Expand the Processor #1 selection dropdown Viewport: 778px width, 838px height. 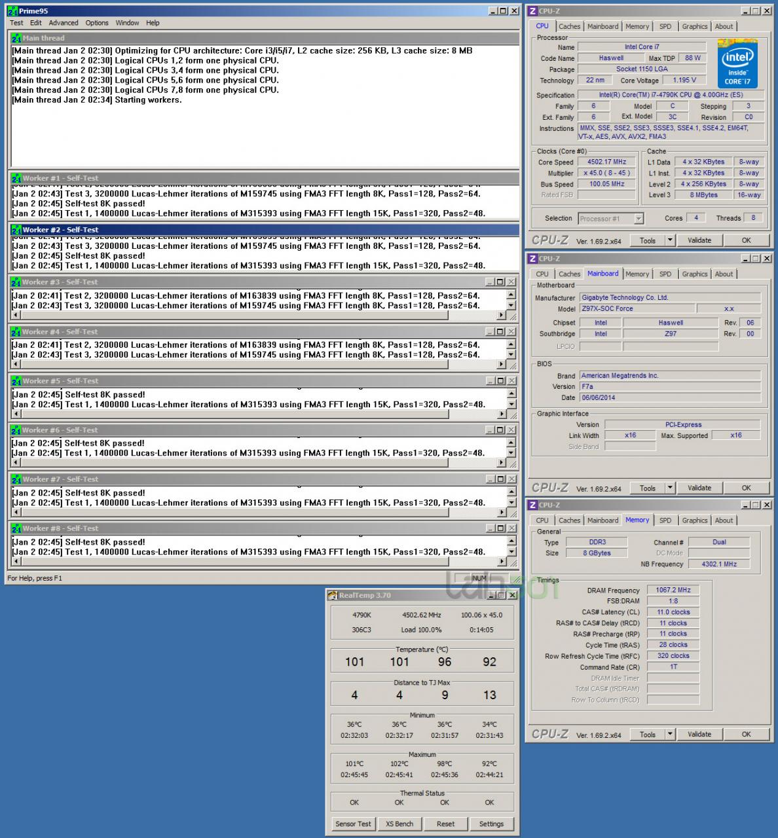pyautogui.click(x=639, y=219)
